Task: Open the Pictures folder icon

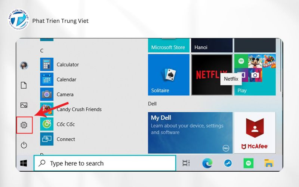Action: [x=24, y=105]
